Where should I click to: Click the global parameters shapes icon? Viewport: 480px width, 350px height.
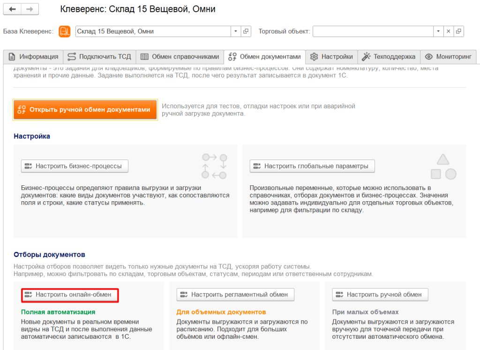[443, 166]
